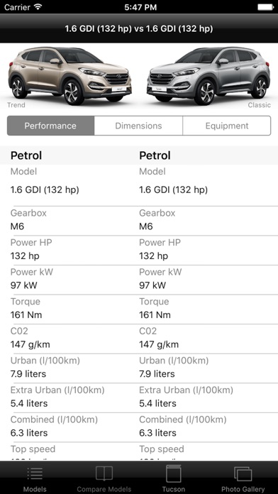
Task: Tap left column 5.4 liters value
Action: 29,403
